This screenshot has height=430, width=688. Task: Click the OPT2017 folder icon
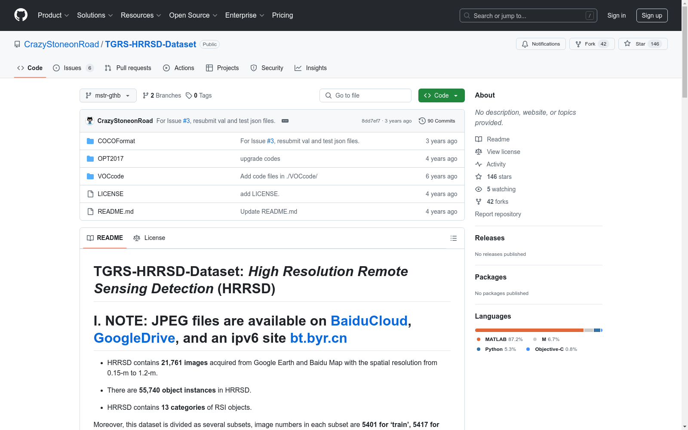coord(90,159)
